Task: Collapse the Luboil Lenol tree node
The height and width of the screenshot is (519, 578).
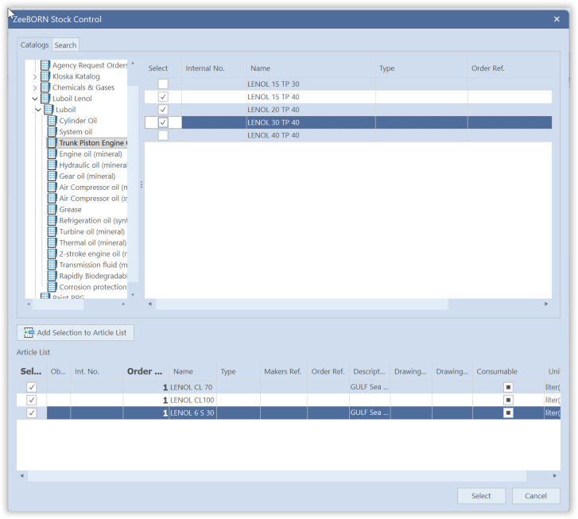Action: point(35,99)
